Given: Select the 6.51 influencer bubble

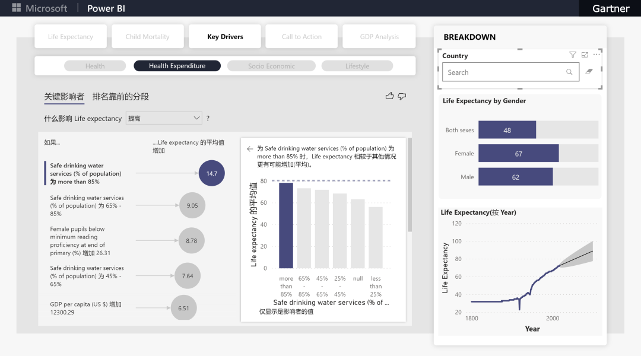Looking at the screenshot, I should point(183,308).
